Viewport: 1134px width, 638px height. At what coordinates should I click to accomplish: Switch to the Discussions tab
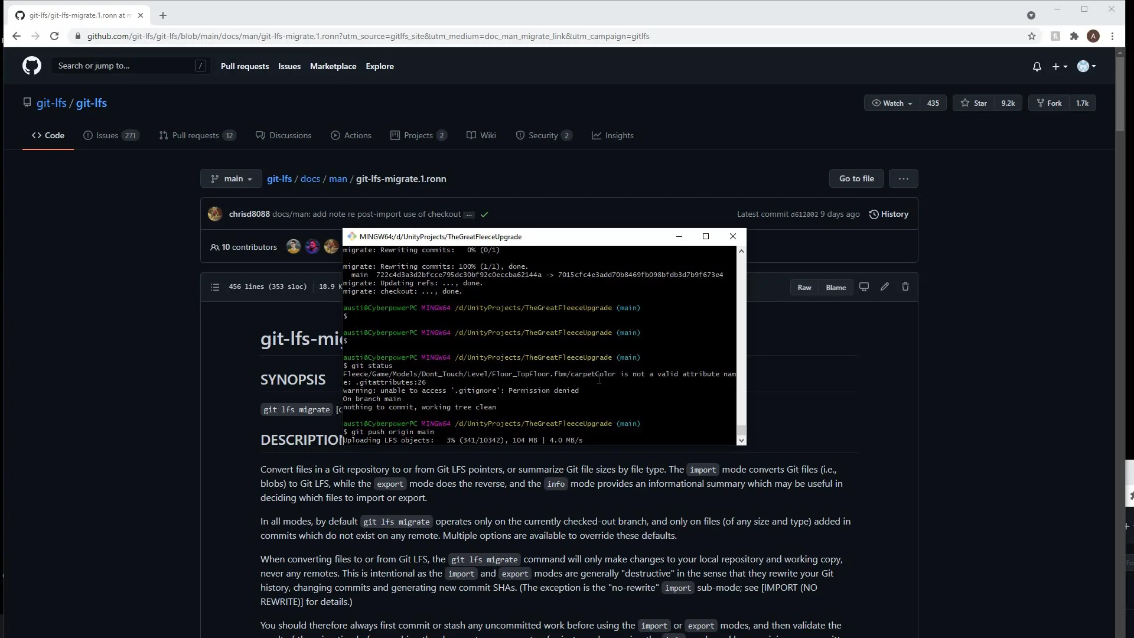pyautogui.click(x=283, y=135)
